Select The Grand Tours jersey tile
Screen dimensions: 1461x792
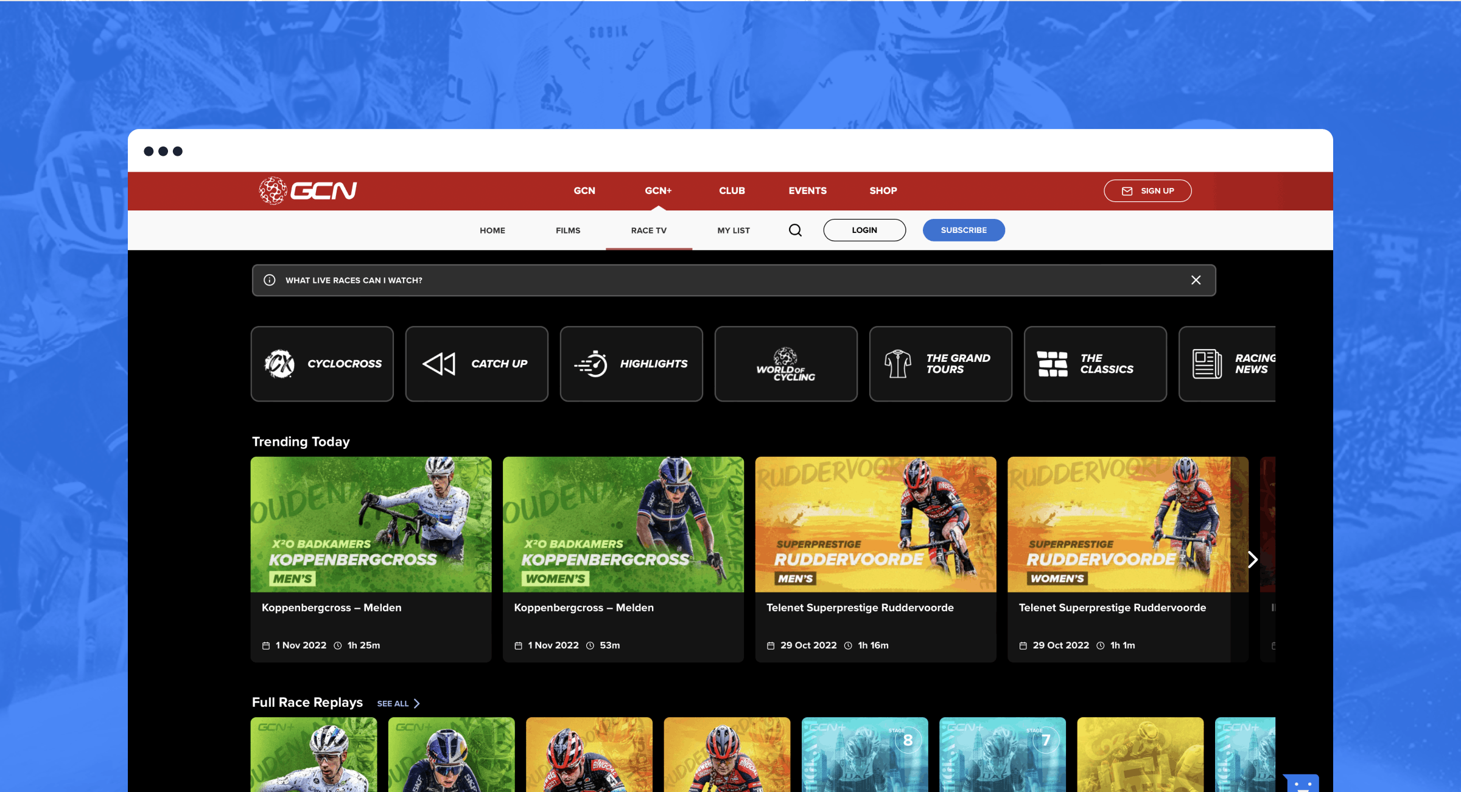941,364
